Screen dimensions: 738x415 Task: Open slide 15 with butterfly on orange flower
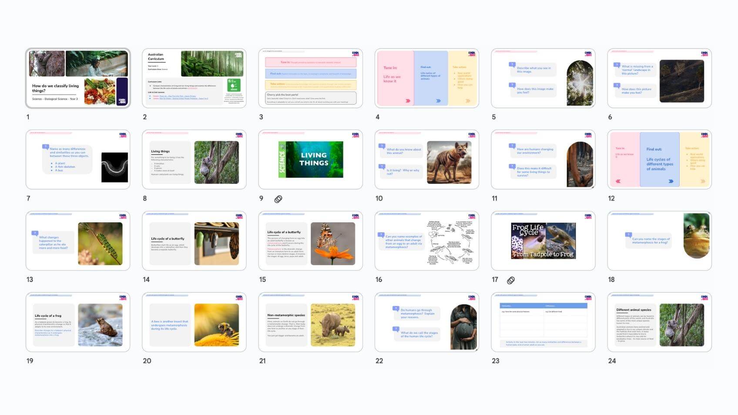(x=310, y=241)
